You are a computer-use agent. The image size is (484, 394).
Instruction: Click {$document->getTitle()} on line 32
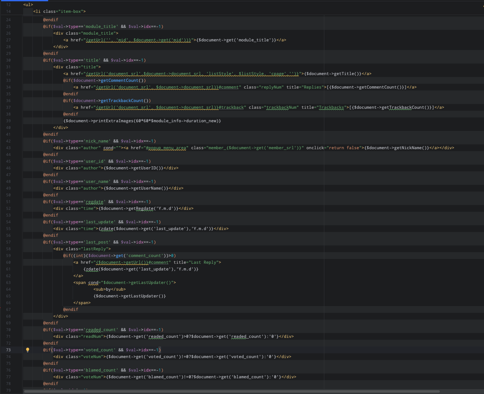333,74
